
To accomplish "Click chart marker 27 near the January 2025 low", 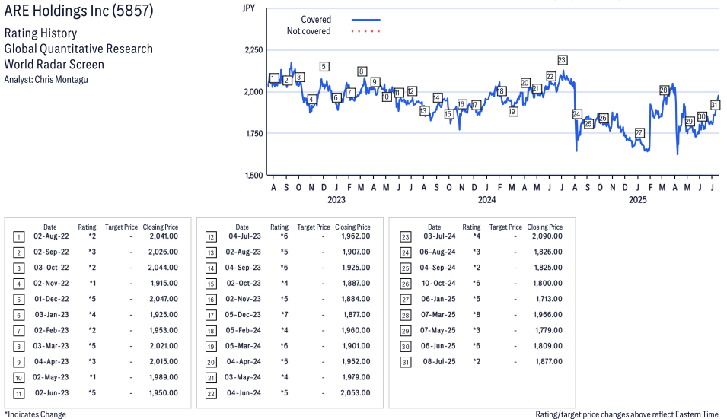I will pos(639,133).
